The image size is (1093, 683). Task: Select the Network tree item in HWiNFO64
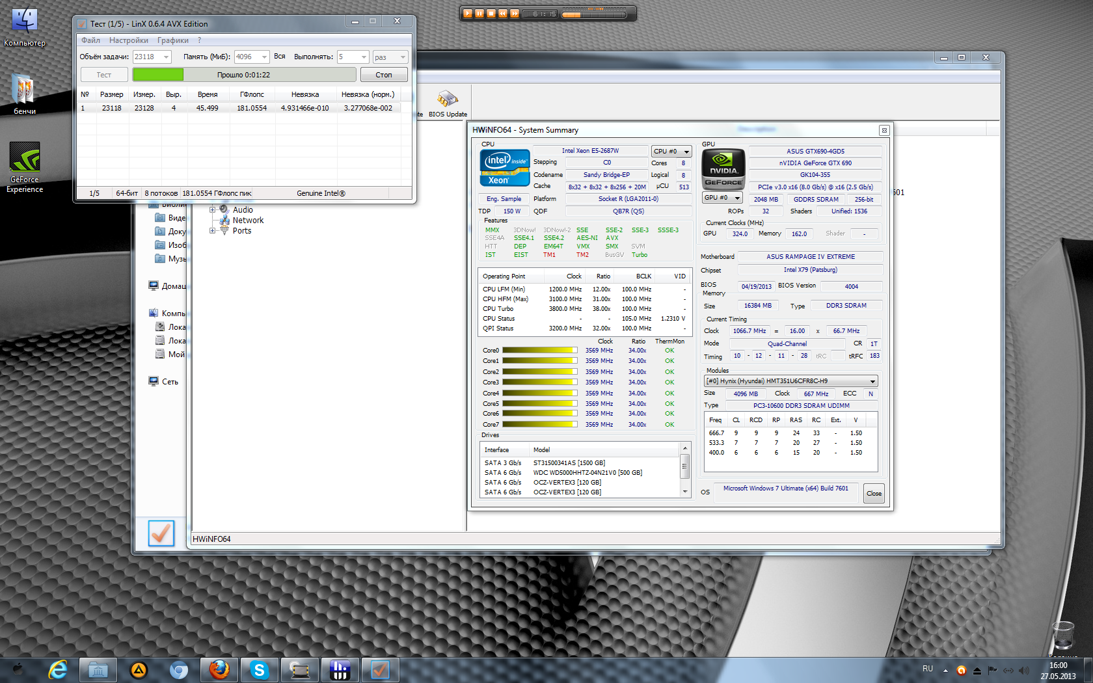(x=248, y=221)
